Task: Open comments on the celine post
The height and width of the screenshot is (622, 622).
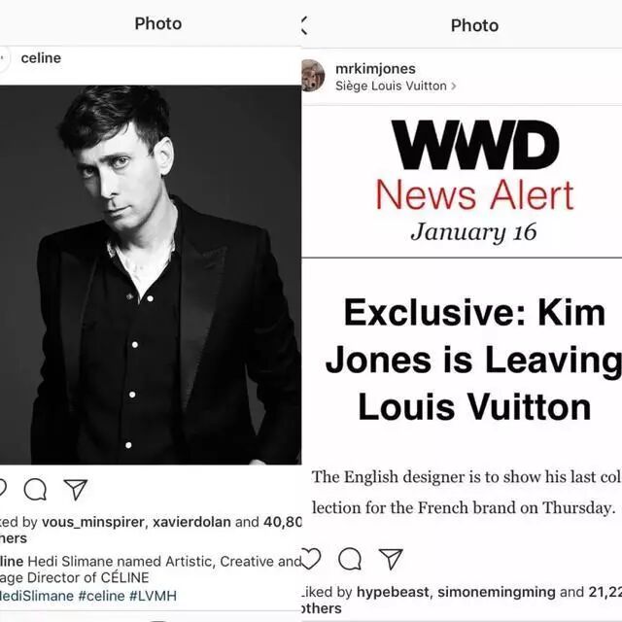Action: click(x=35, y=490)
